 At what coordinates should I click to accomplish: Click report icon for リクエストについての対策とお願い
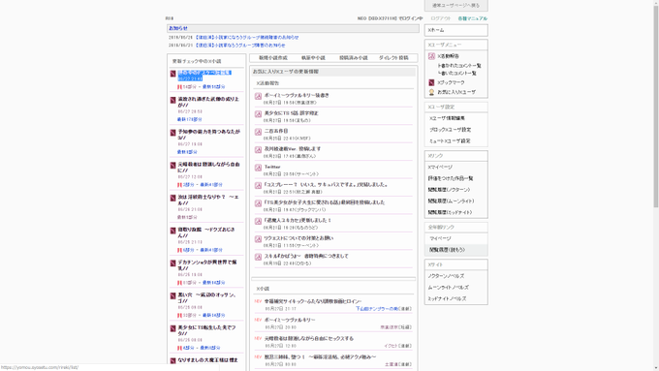click(x=258, y=239)
